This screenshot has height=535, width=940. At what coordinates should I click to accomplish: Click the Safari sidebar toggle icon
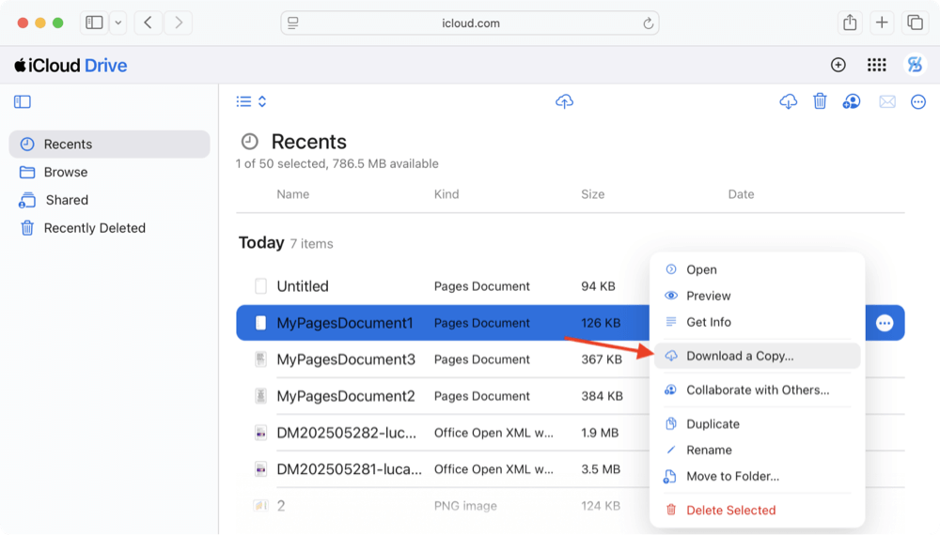tap(94, 23)
